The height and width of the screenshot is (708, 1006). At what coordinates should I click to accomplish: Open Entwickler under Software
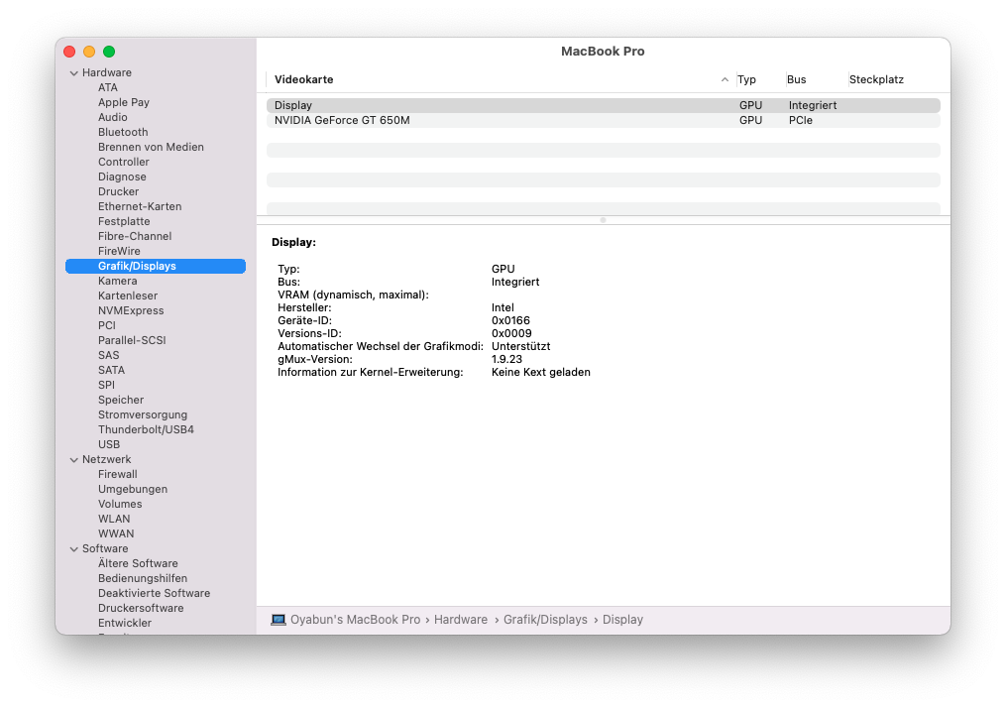[125, 623]
